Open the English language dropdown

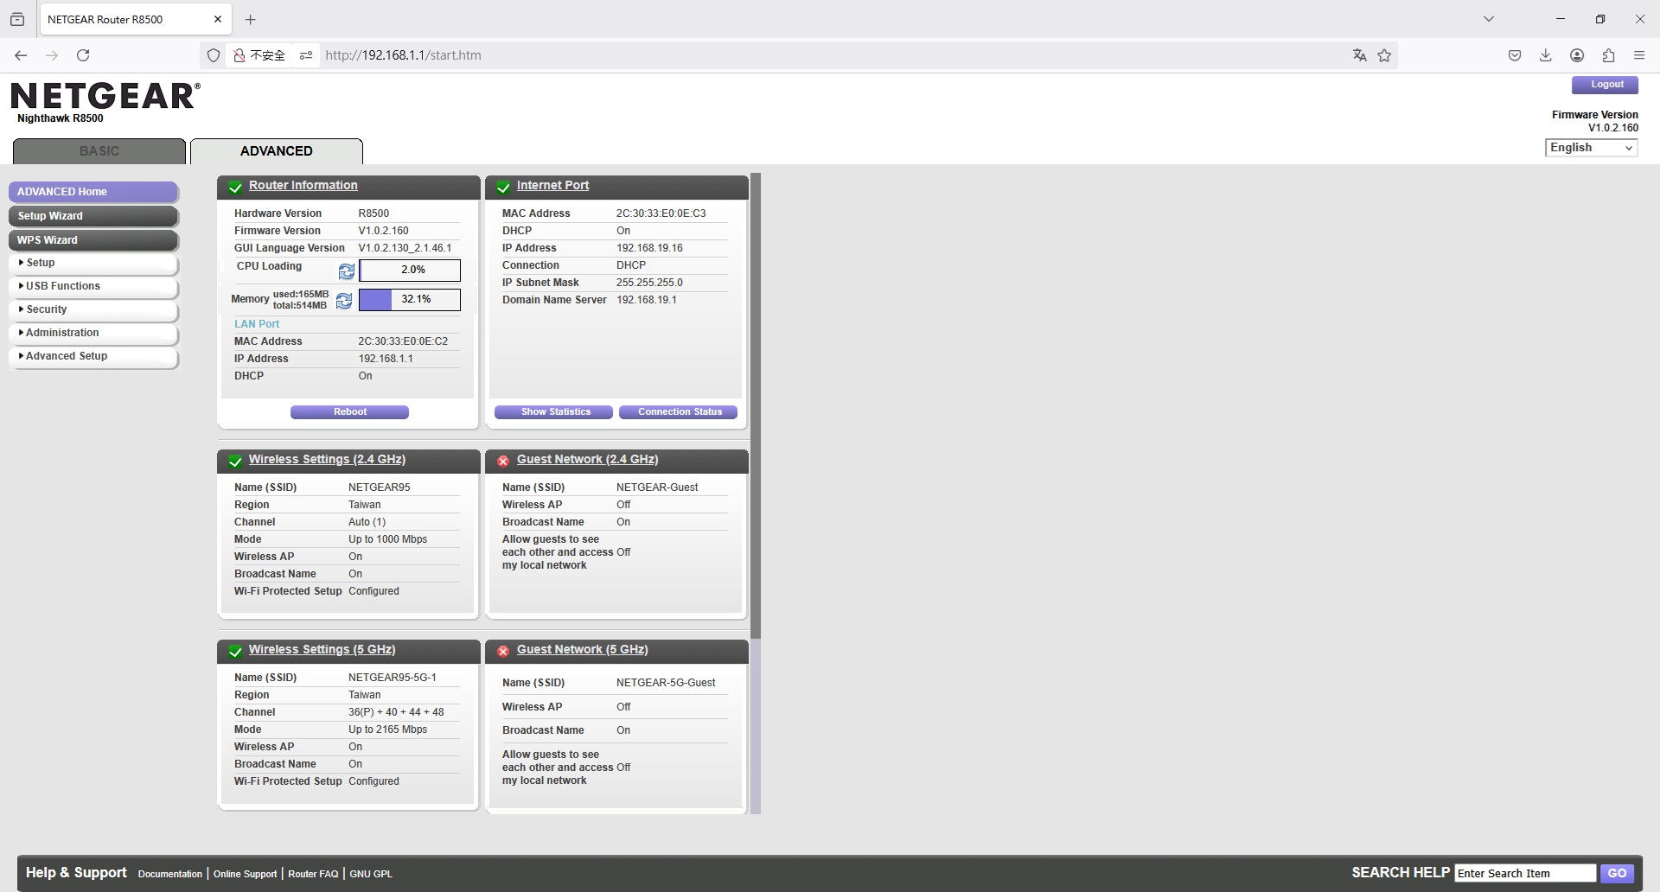tap(1591, 148)
